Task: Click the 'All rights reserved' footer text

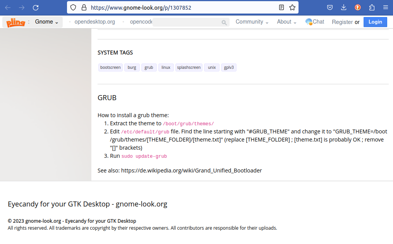Action: coord(142,228)
